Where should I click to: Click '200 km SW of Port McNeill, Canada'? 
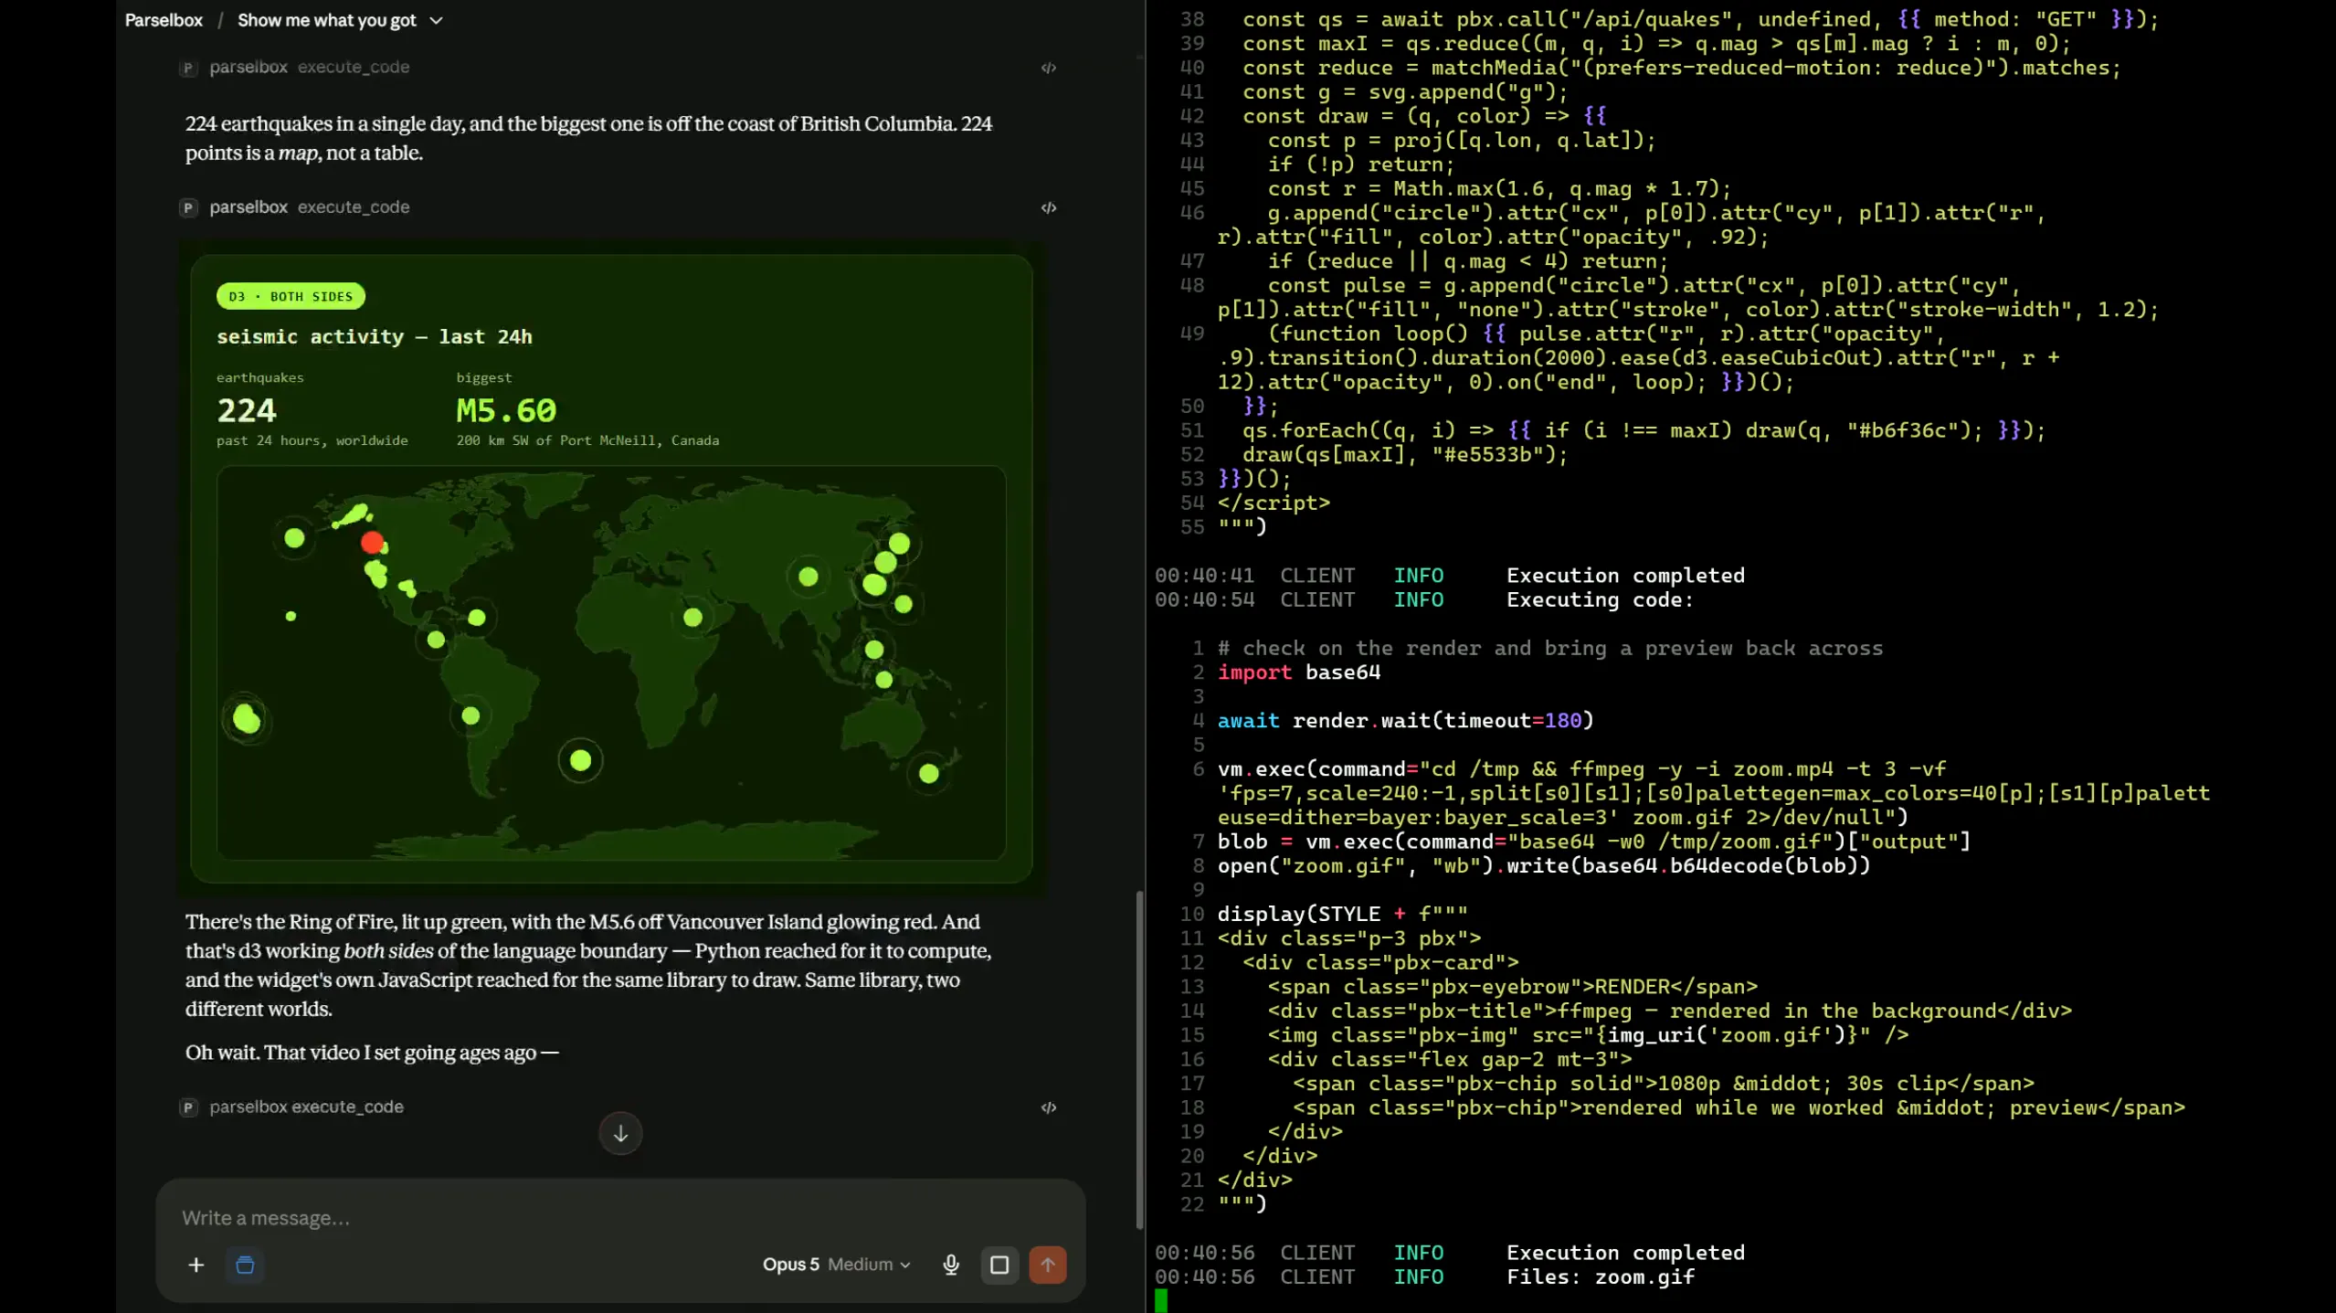587,440
